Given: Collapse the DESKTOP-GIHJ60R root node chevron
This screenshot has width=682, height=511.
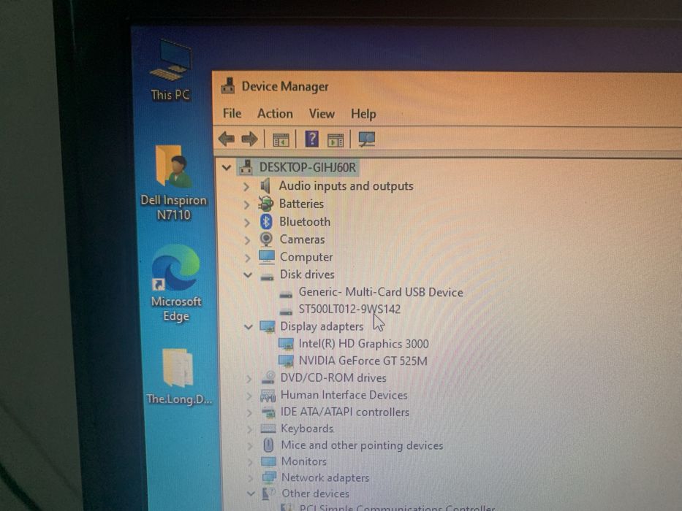Looking at the screenshot, I should (x=226, y=167).
